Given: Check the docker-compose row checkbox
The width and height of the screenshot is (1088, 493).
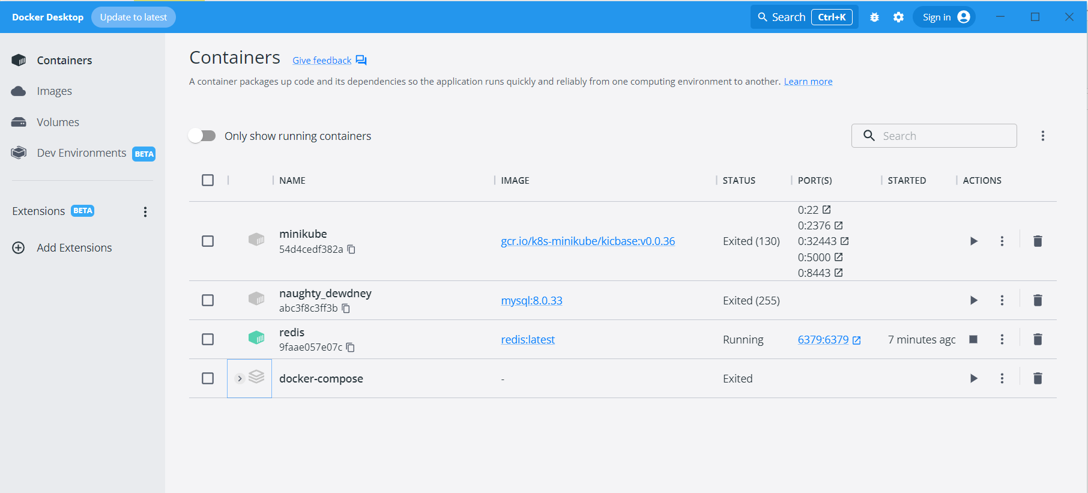Looking at the screenshot, I should 208,378.
